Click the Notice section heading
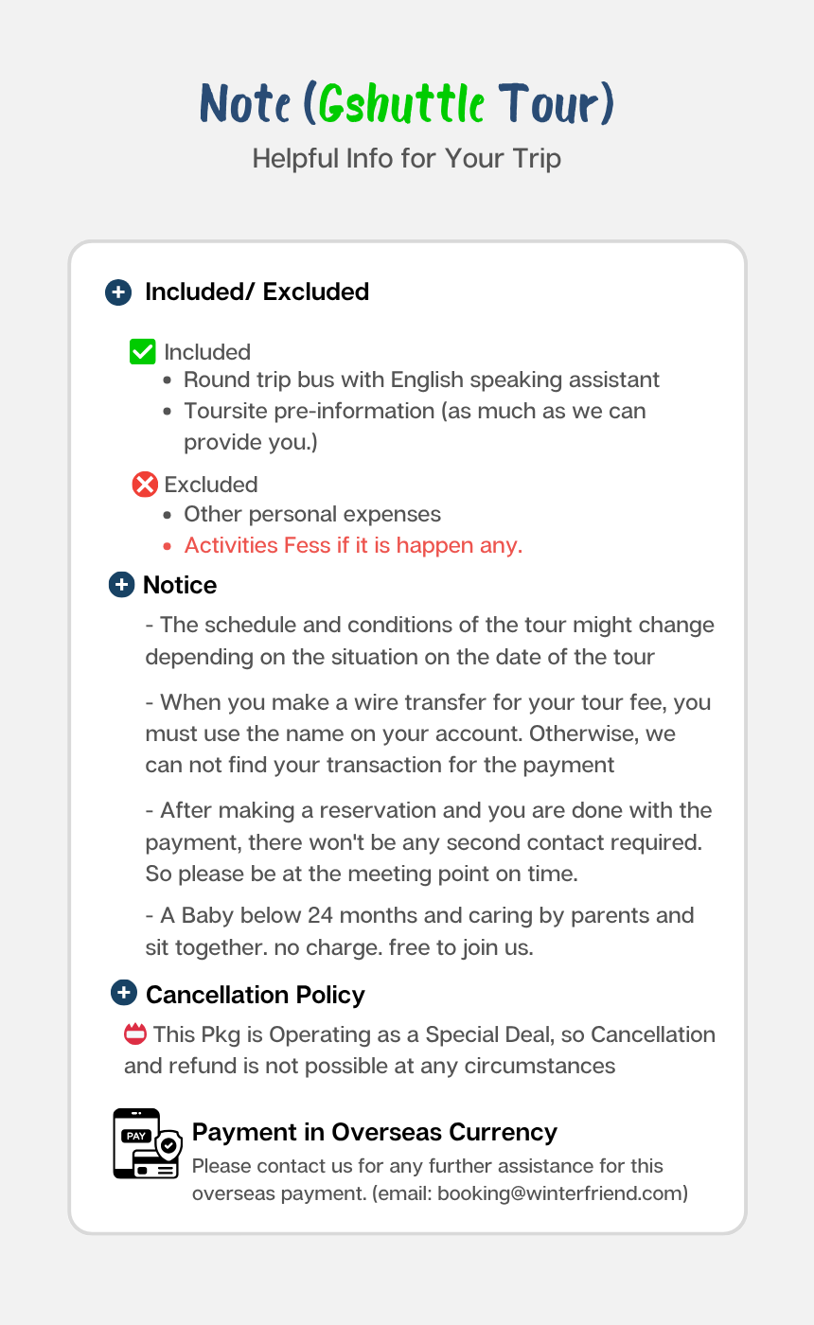814x1325 pixels. pyautogui.click(x=180, y=585)
